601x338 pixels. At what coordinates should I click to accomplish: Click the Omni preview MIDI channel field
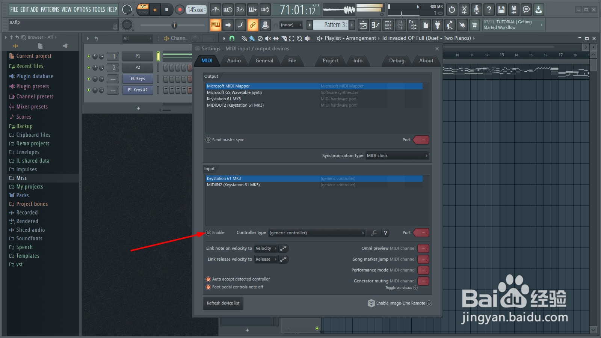(x=423, y=248)
